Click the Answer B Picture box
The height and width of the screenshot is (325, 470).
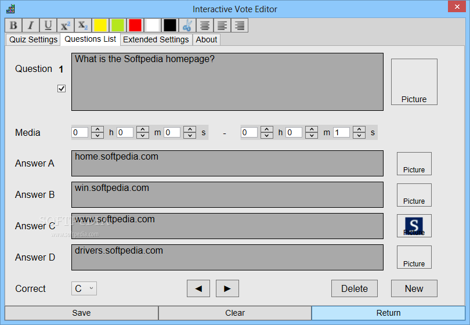(x=414, y=195)
